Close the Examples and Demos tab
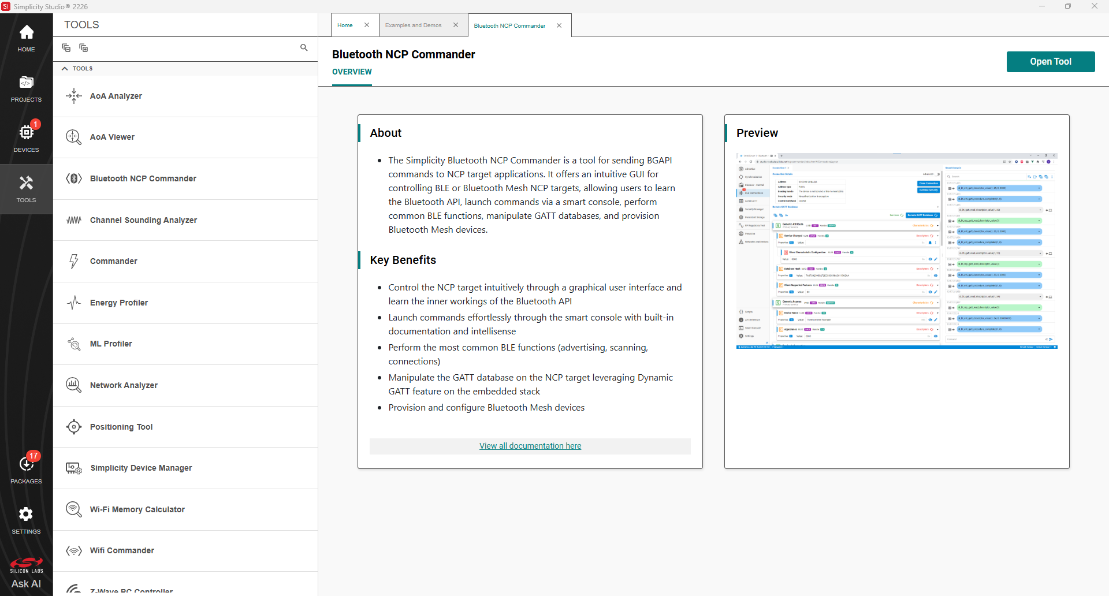Screen dimensions: 1109x596 [456, 25]
